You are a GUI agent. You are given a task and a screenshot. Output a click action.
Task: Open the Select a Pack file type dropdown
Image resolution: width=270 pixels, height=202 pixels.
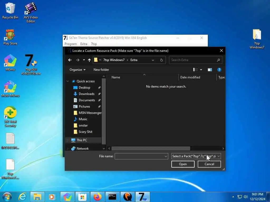[x=196, y=156]
